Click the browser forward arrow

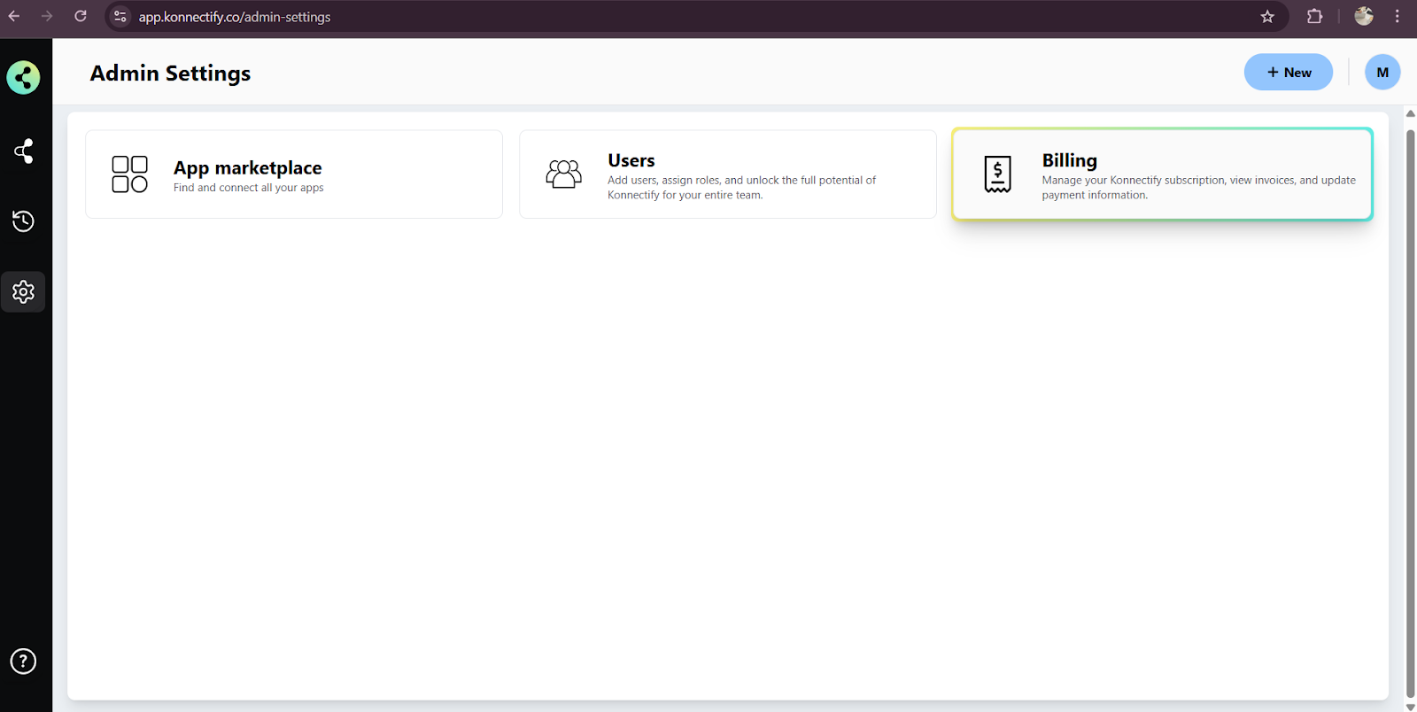click(x=47, y=16)
